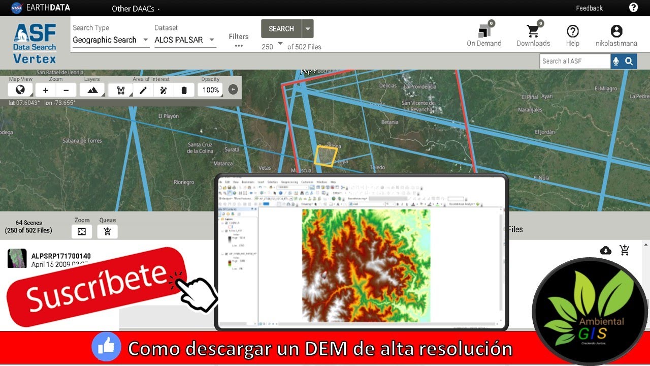Click the SEARCH button
The width and height of the screenshot is (650, 366).
[281, 28]
